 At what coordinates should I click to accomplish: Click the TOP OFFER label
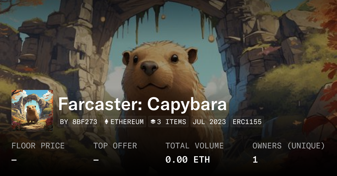pyautogui.click(x=115, y=146)
